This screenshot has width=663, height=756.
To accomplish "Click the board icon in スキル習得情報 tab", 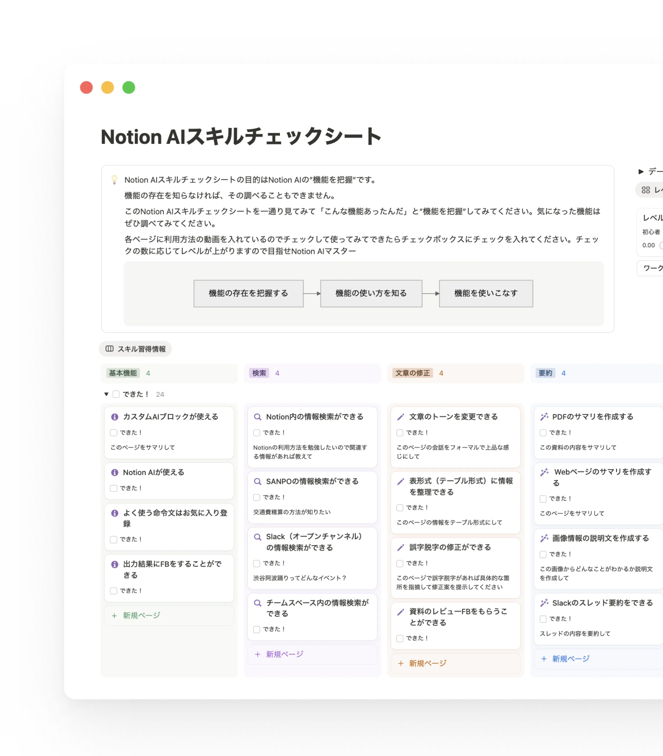I will click(x=110, y=349).
